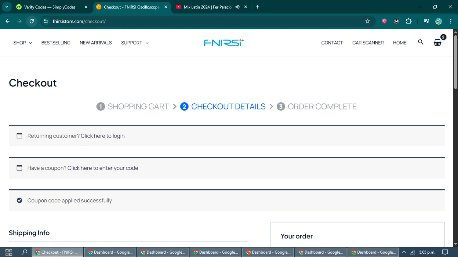
Task: Open the Windows Task View icon
Action: tap(9, 252)
